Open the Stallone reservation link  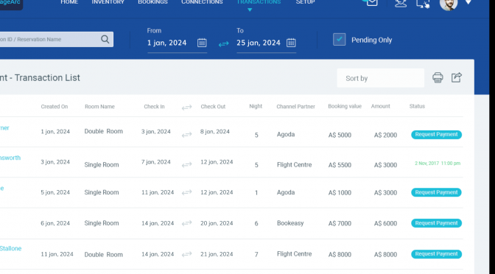click(10, 248)
